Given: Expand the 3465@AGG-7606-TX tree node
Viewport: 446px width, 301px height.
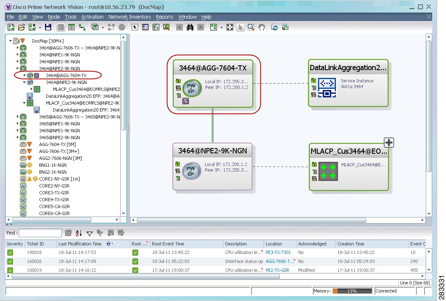Looking at the screenshot, I should (17, 117).
